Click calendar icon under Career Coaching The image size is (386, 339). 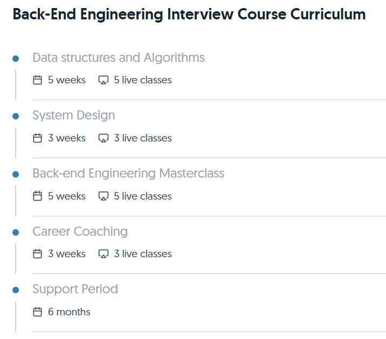coord(38,254)
